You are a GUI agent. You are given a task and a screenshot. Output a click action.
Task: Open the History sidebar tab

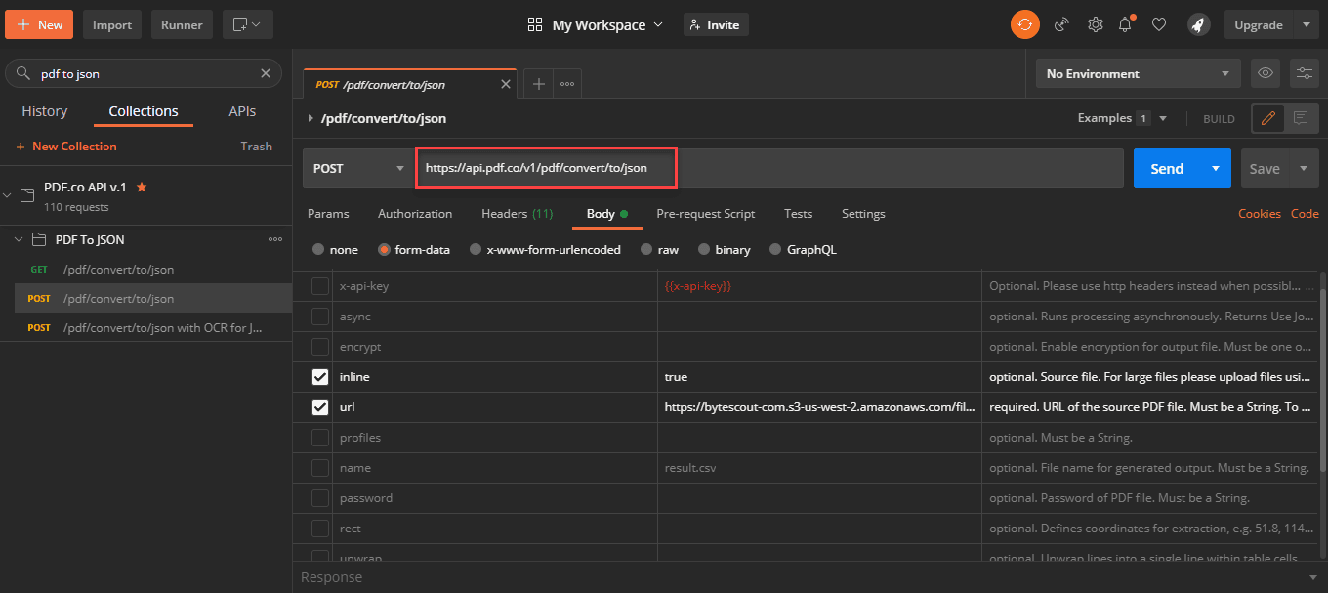[45, 111]
